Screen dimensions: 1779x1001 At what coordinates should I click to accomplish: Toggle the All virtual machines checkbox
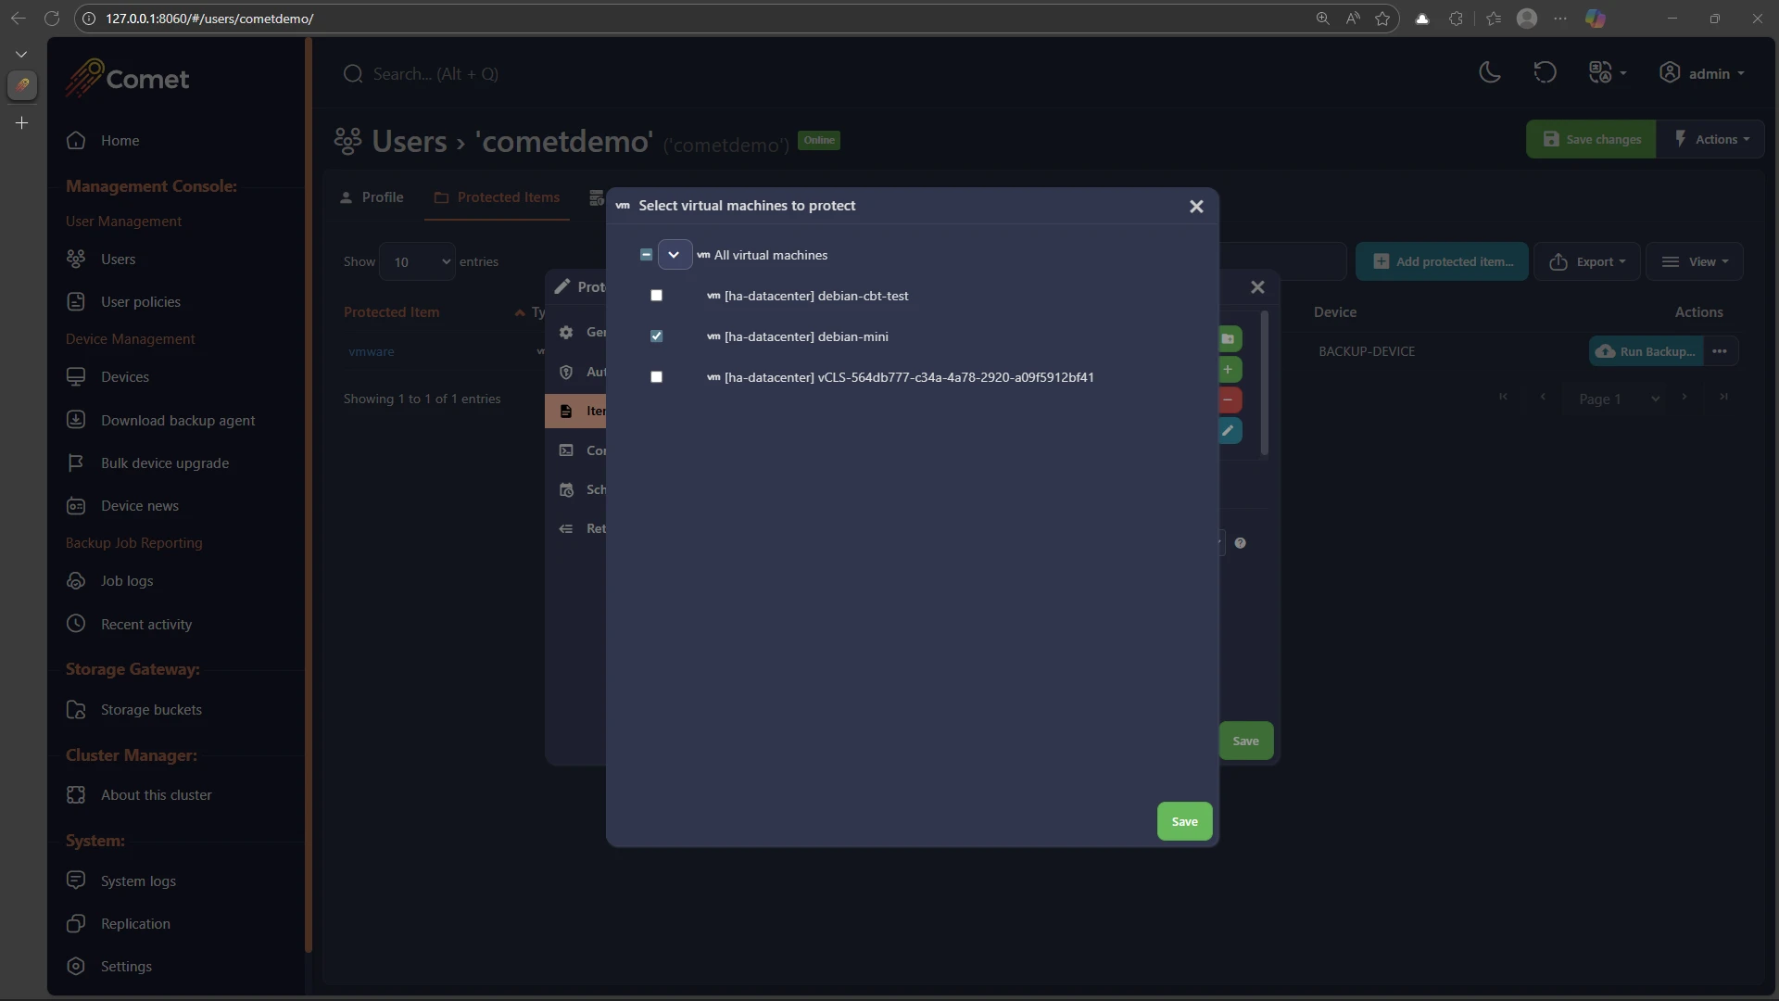coord(646,255)
